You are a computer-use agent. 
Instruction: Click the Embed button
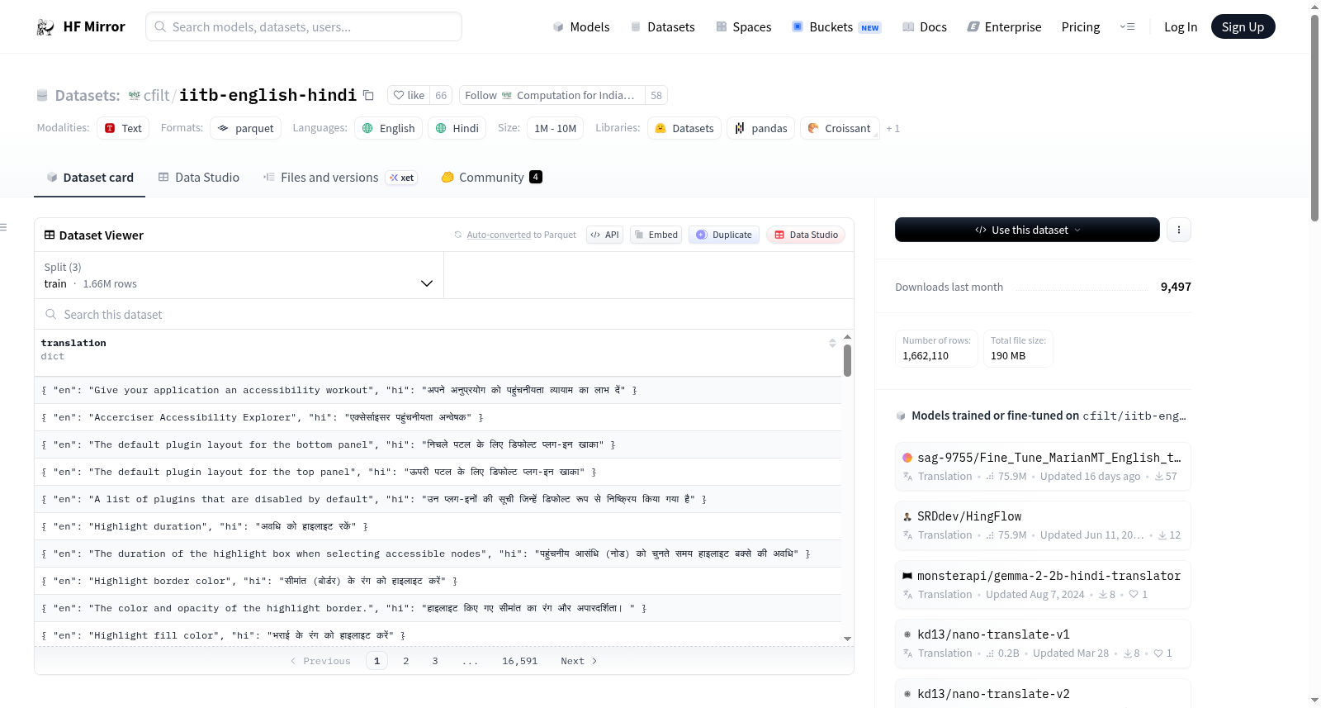656,235
